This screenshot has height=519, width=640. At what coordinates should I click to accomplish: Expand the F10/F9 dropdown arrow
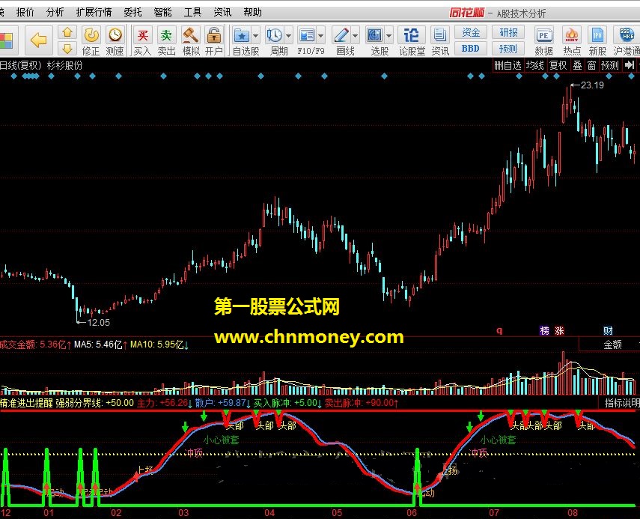(x=321, y=36)
